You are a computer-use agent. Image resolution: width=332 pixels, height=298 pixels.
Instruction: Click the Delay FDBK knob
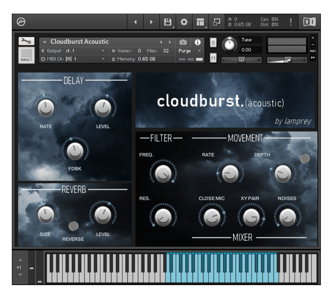[x=75, y=150]
